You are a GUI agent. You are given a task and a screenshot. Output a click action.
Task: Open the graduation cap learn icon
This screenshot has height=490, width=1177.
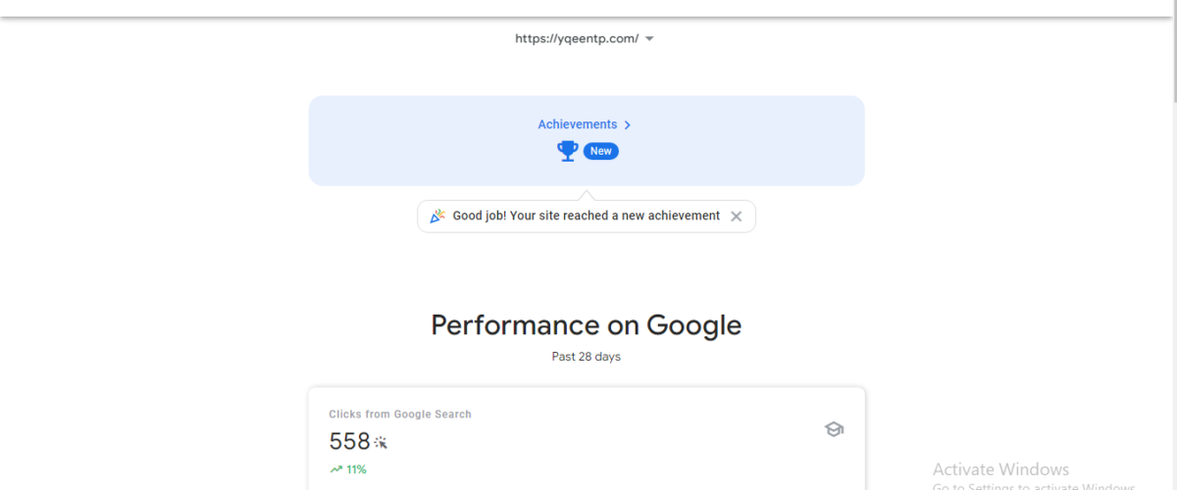tap(834, 429)
